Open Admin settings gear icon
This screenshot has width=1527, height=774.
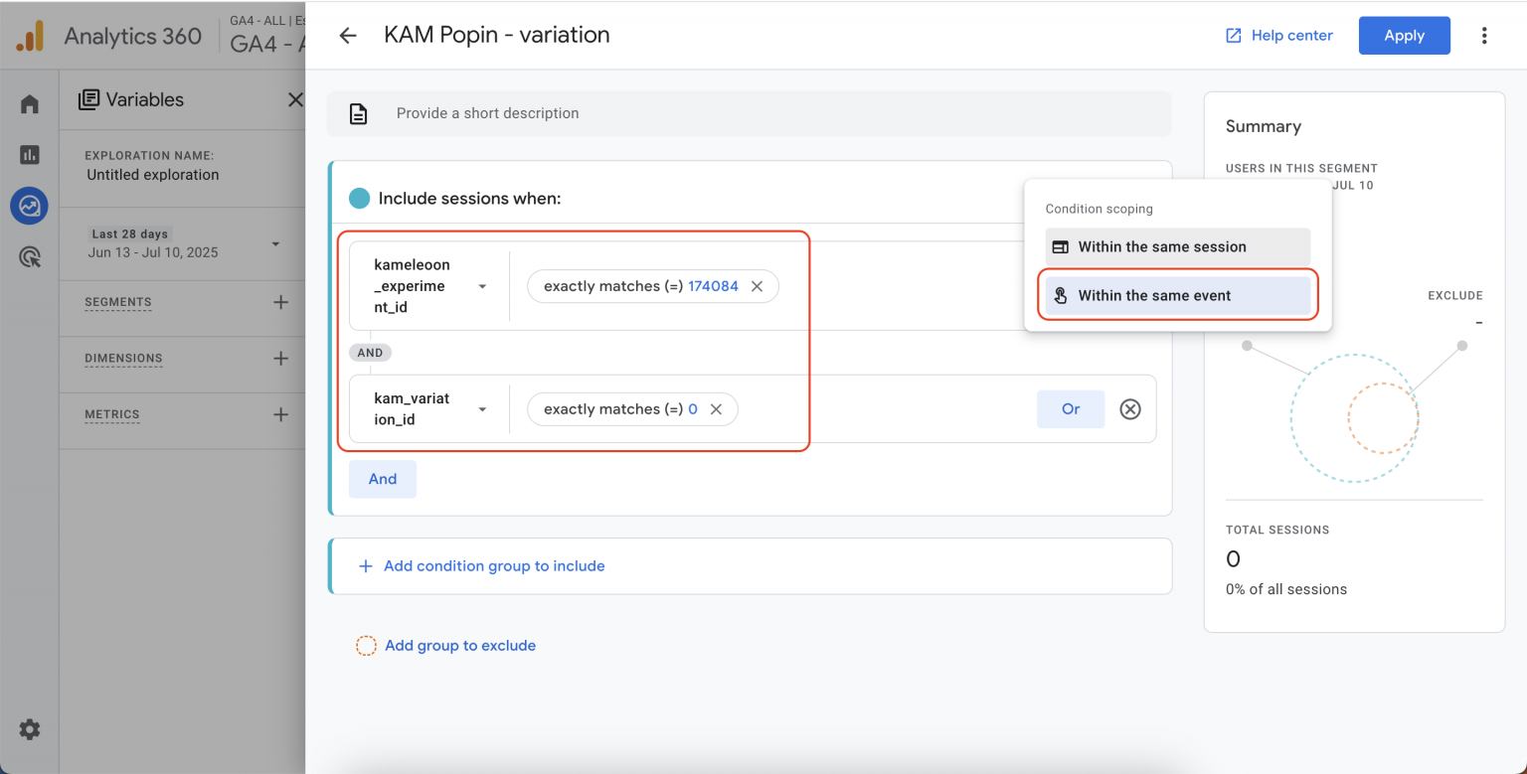[x=30, y=730]
